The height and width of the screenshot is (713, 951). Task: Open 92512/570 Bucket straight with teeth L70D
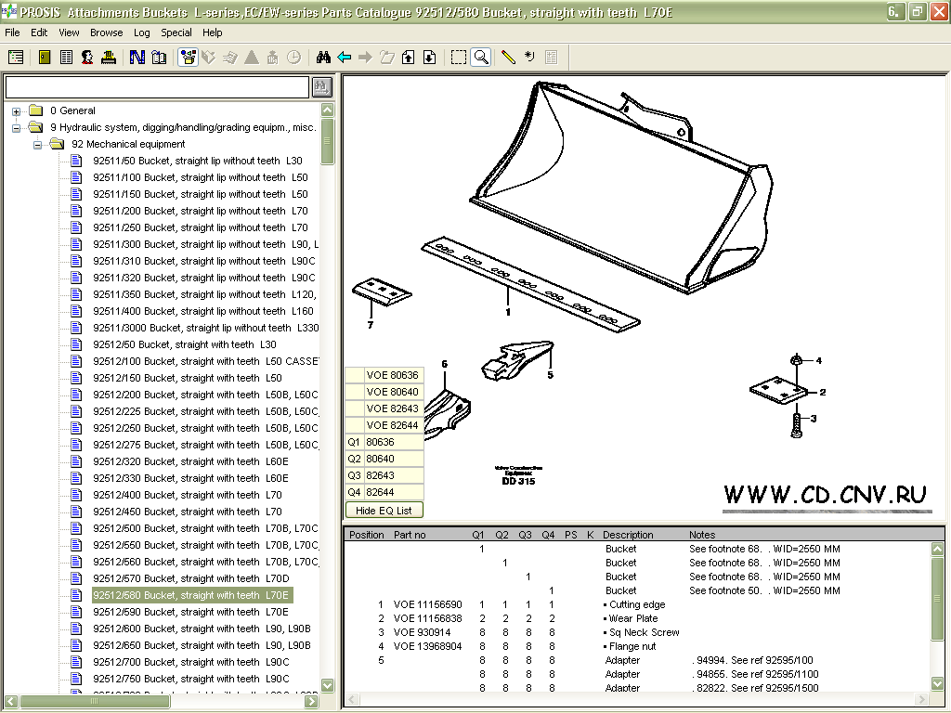pyautogui.click(x=191, y=578)
